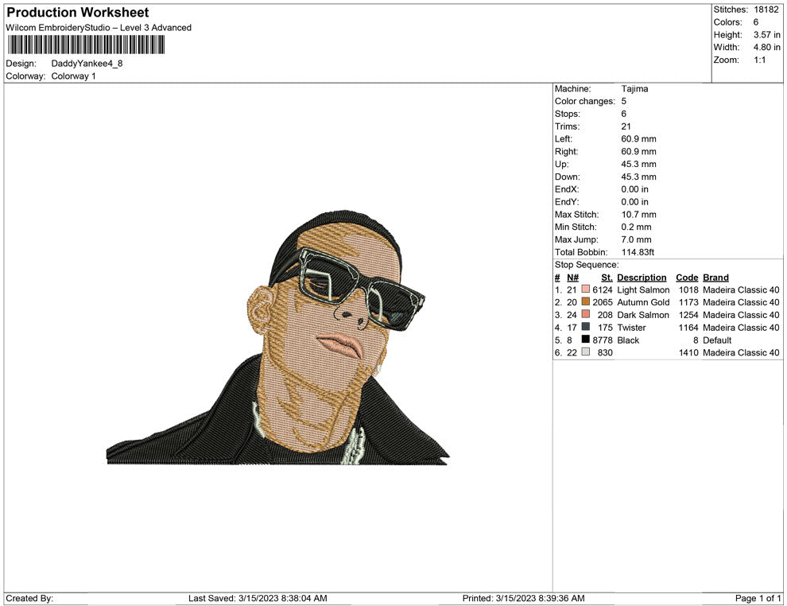The width and height of the screenshot is (787, 606).
Task: Click the 'Twister' description text
Action: point(631,328)
